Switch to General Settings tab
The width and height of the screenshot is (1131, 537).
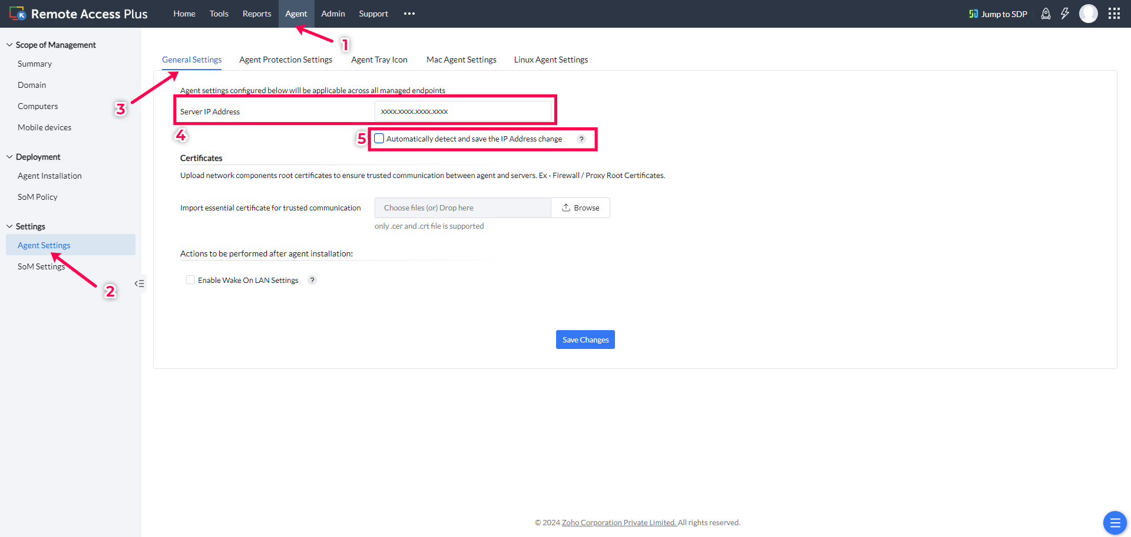[192, 60]
